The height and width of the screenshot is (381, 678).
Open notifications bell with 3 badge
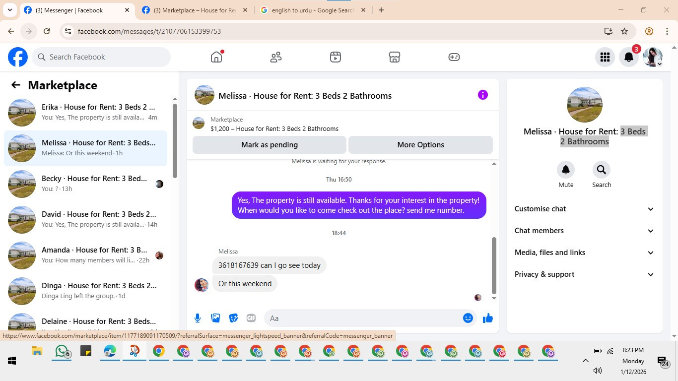(629, 57)
